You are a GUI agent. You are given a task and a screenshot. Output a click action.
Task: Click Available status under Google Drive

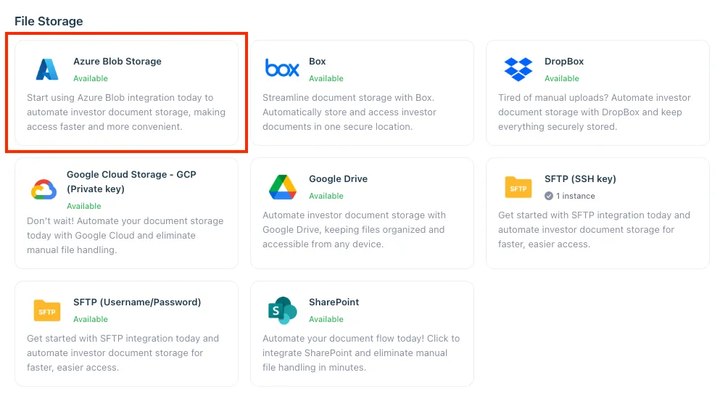coord(326,196)
